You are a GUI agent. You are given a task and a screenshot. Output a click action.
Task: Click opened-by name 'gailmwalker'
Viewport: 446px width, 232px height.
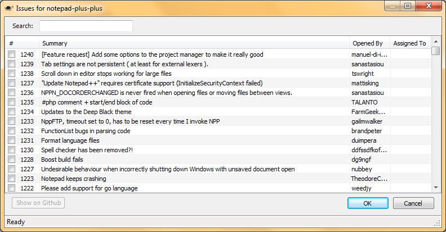pos(367,121)
